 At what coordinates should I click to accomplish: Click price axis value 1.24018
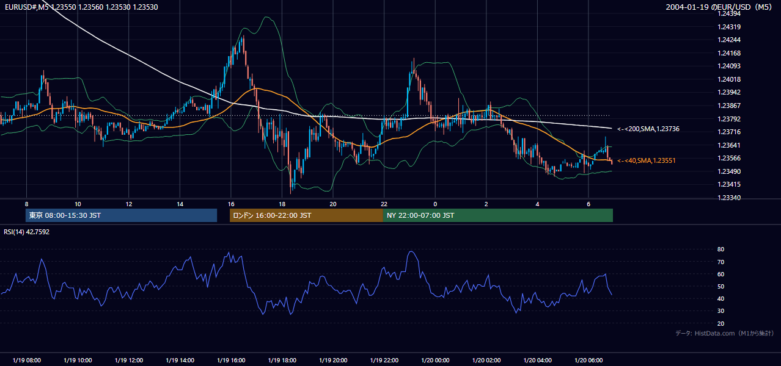pos(730,79)
